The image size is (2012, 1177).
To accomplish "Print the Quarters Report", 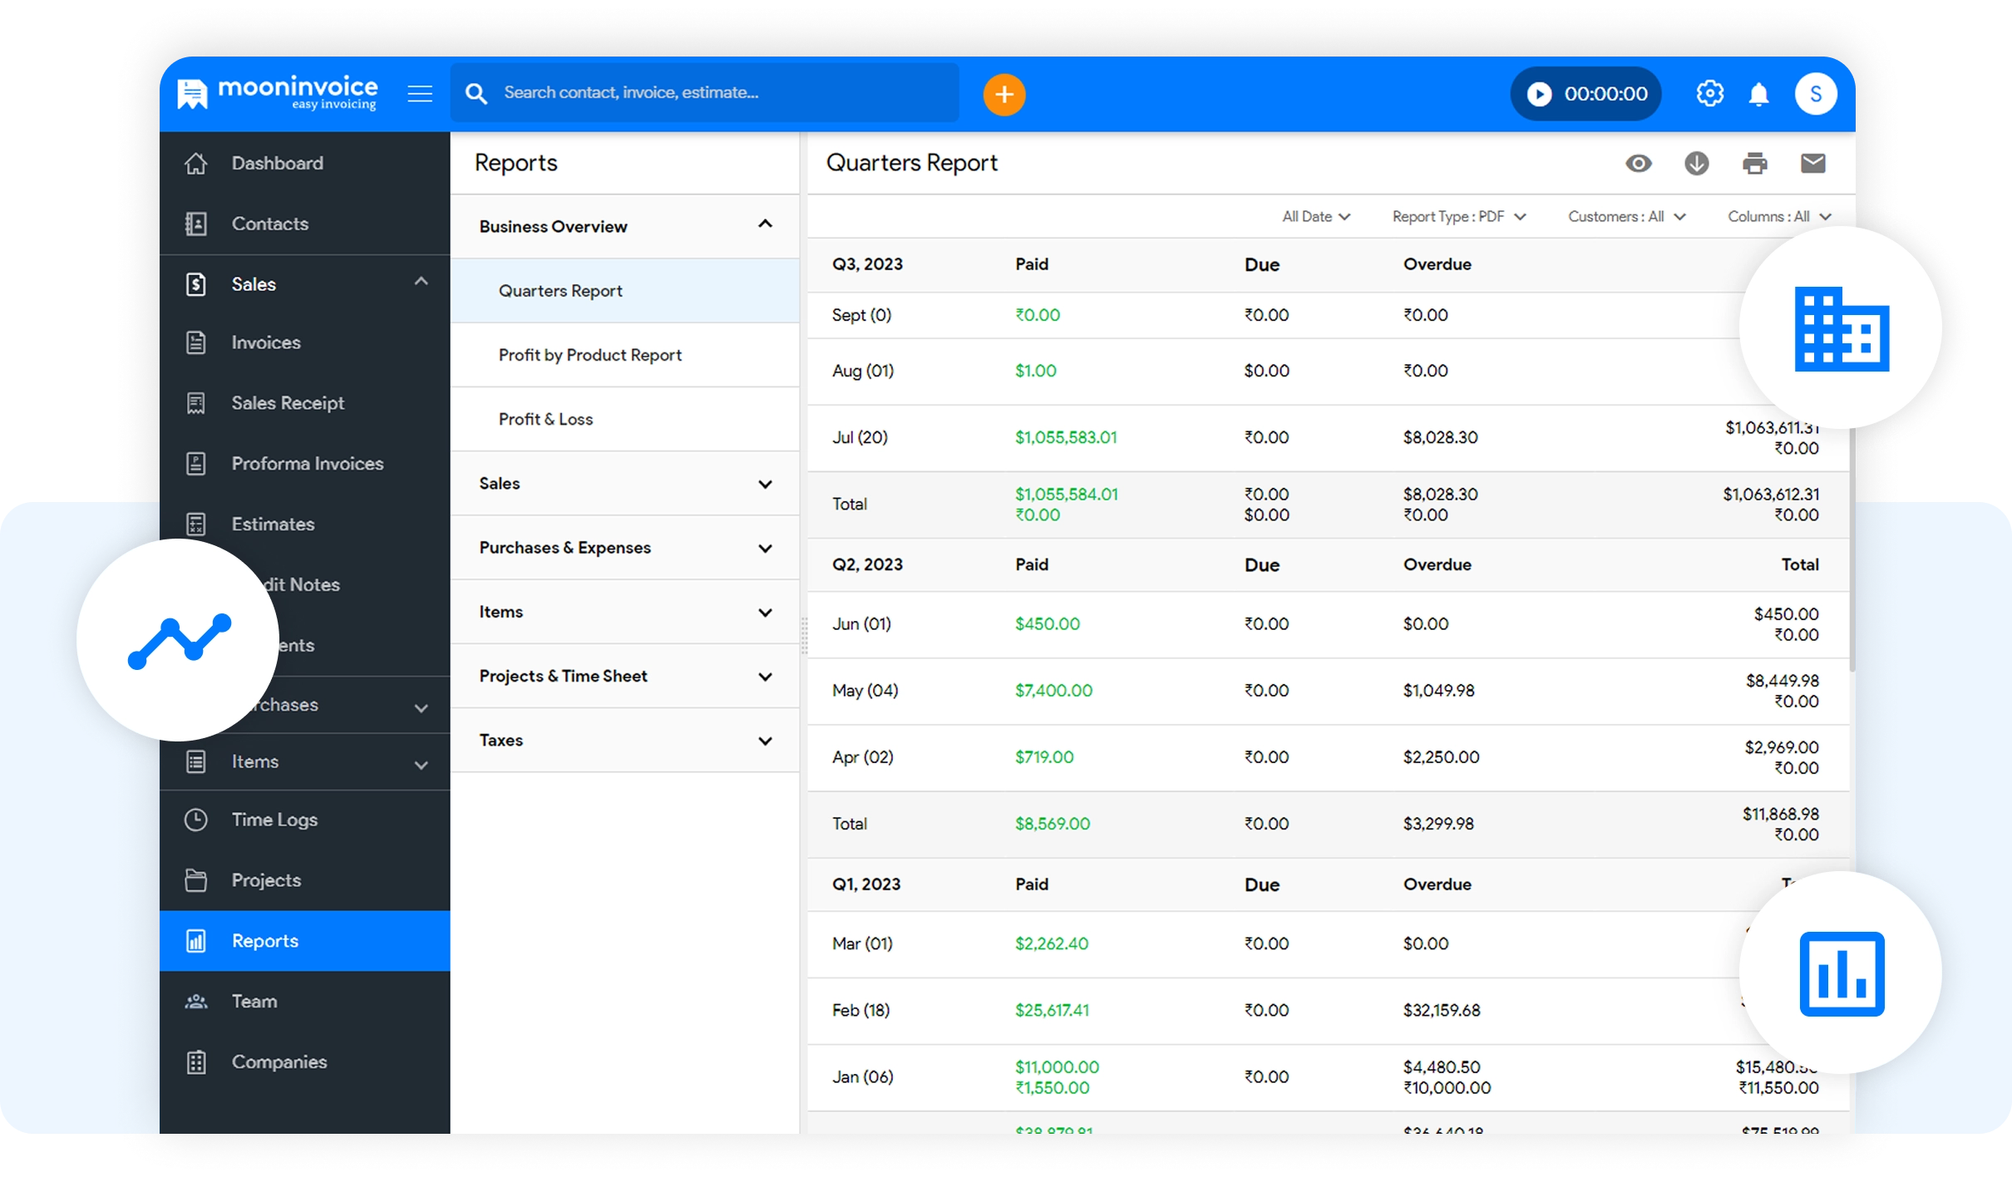I will [x=1754, y=163].
